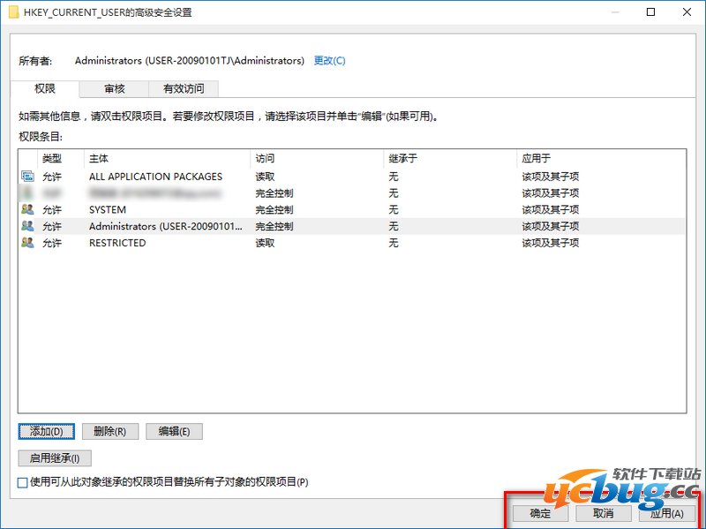Viewport: 706px width, 529px height.
Task: Click the RESTRICTED entry user icon
Action: point(27,243)
